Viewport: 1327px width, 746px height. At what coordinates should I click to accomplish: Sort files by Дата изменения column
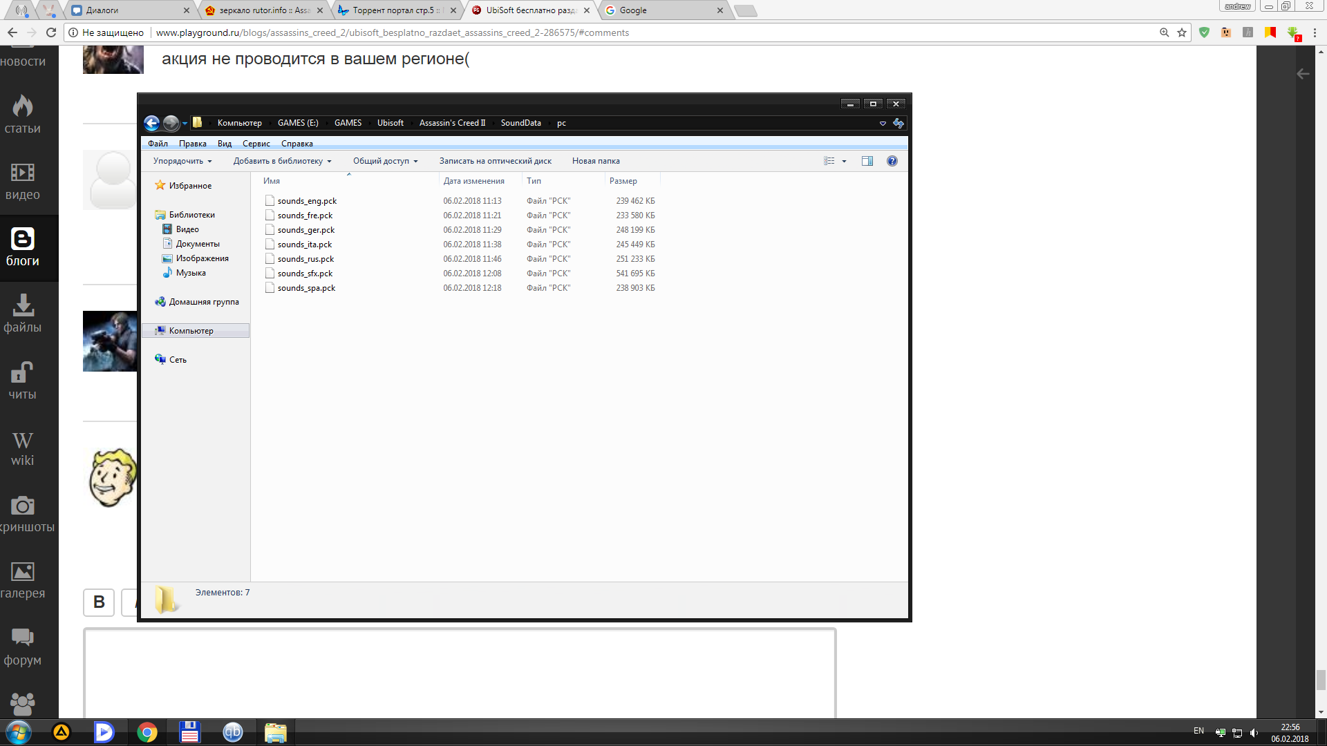pyautogui.click(x=480, y=181)
